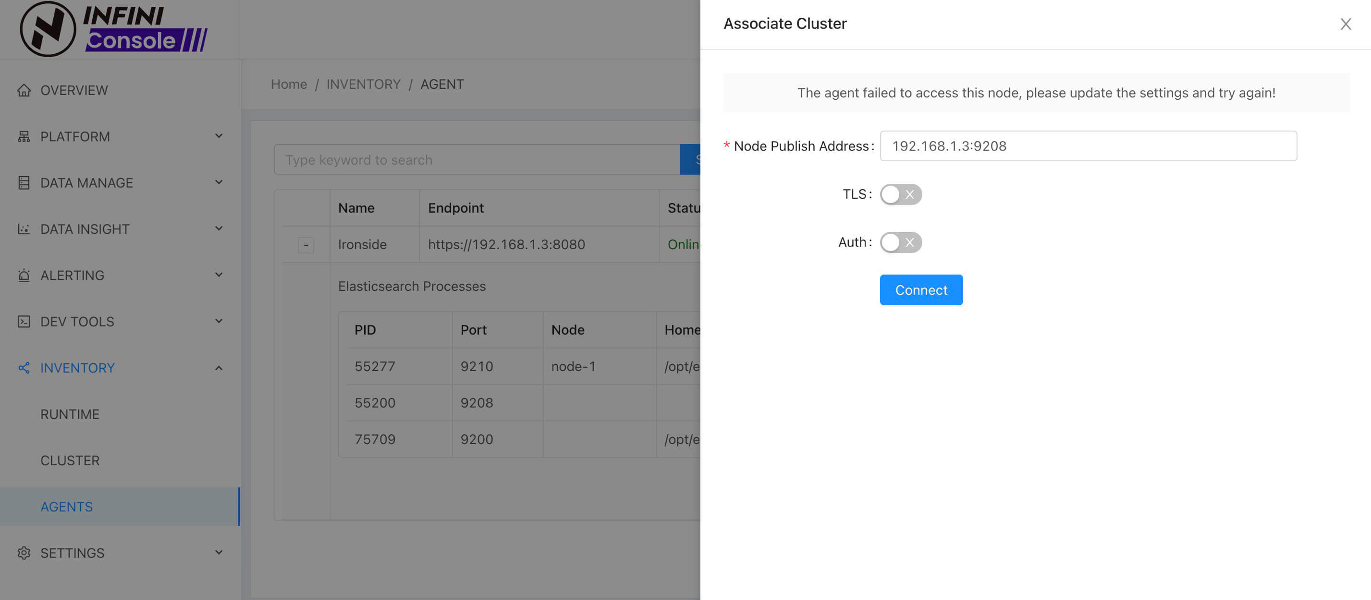
Task: Click the Node Publish Address field
Action: tap(1088, 146)
